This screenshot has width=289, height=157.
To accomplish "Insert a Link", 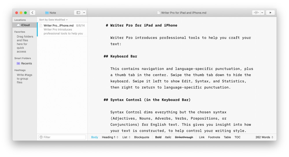I will tap(202, 137).
